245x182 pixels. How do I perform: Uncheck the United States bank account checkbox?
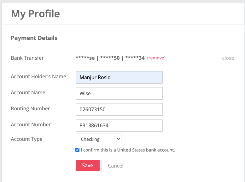[78, 150]
